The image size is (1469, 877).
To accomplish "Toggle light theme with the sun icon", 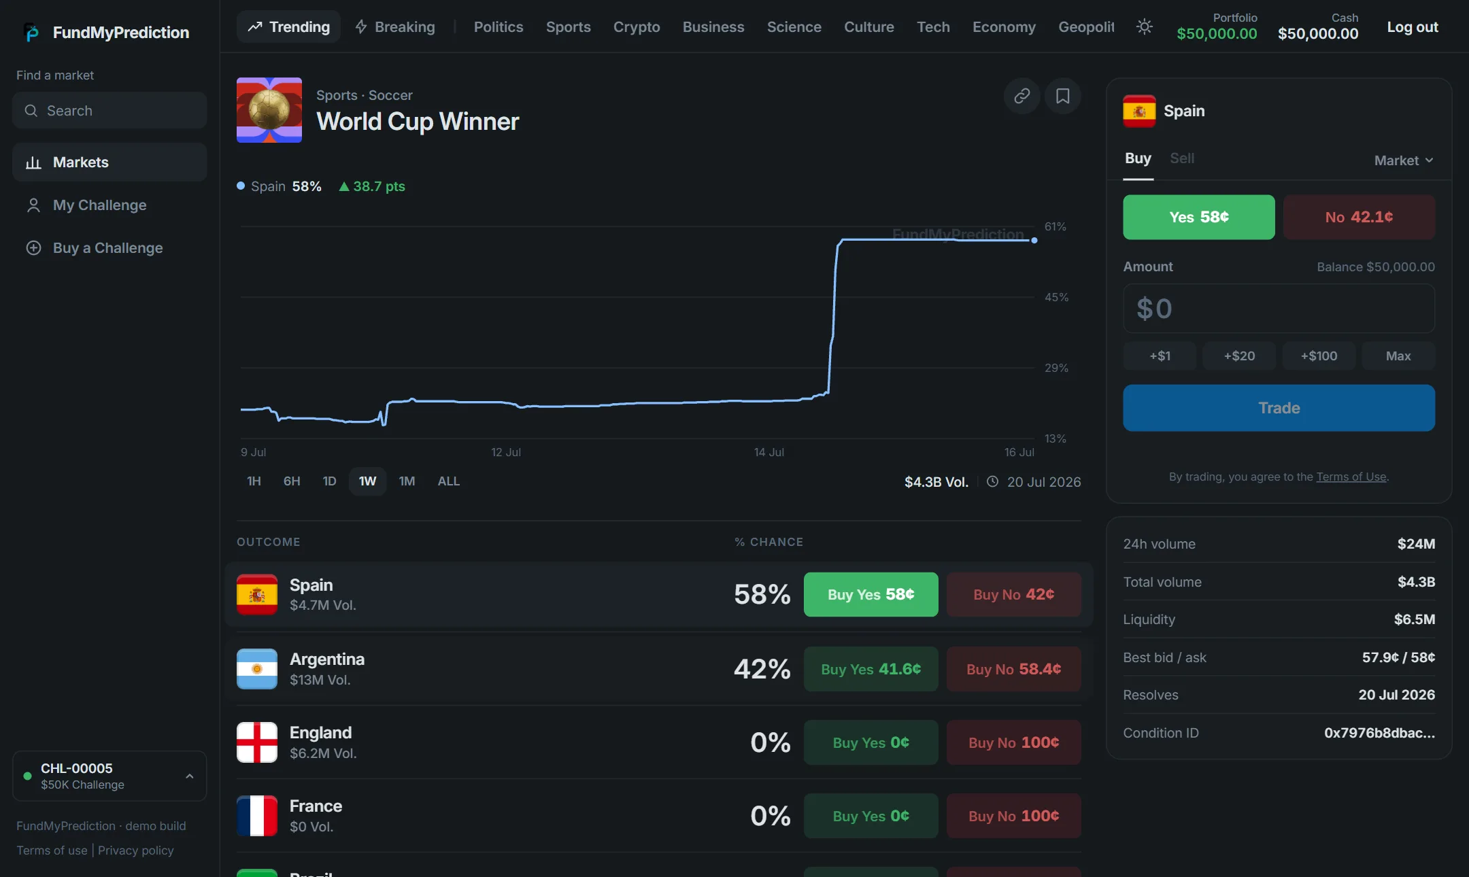I will 1144,27.
